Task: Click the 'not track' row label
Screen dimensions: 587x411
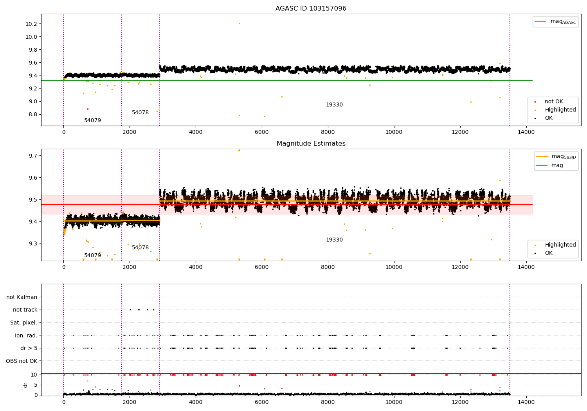Action: pyautogui.click(x=25, y=310)
